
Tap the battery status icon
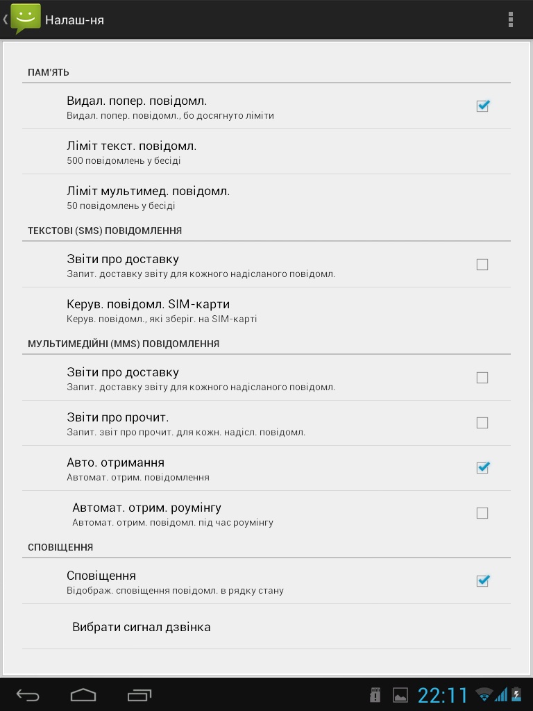516,694
